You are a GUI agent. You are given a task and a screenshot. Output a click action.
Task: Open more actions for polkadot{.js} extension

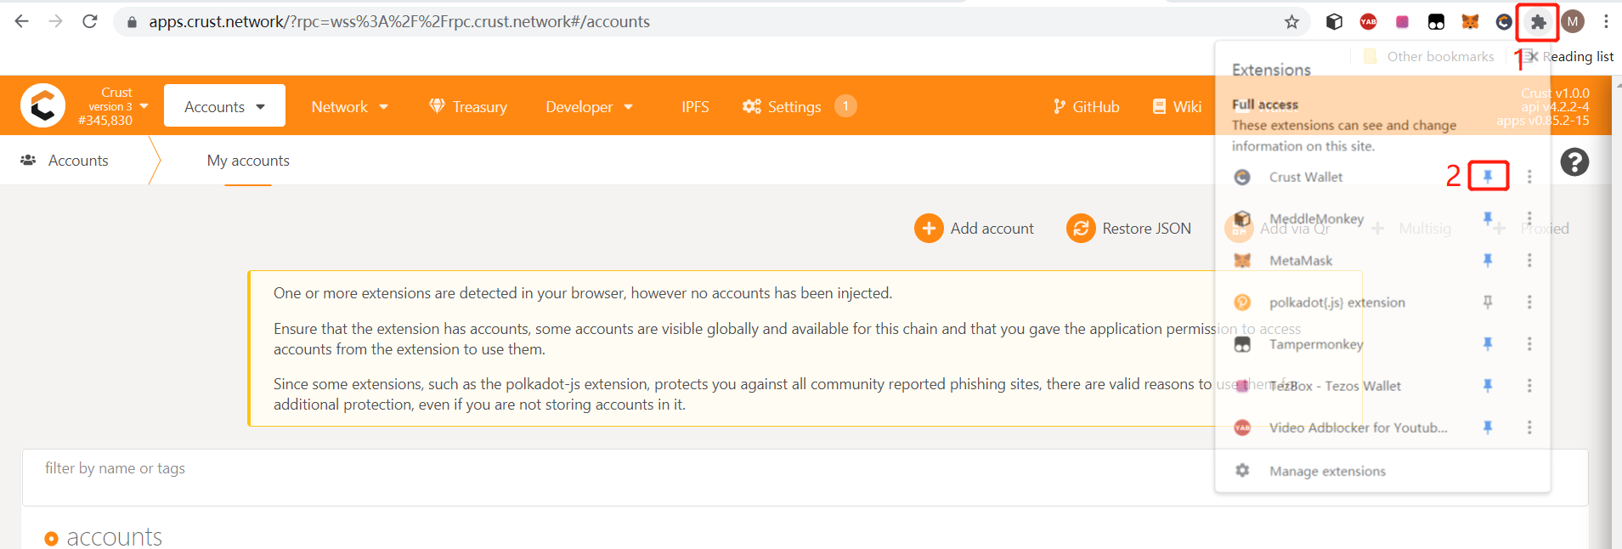(x=1529, y=302)
